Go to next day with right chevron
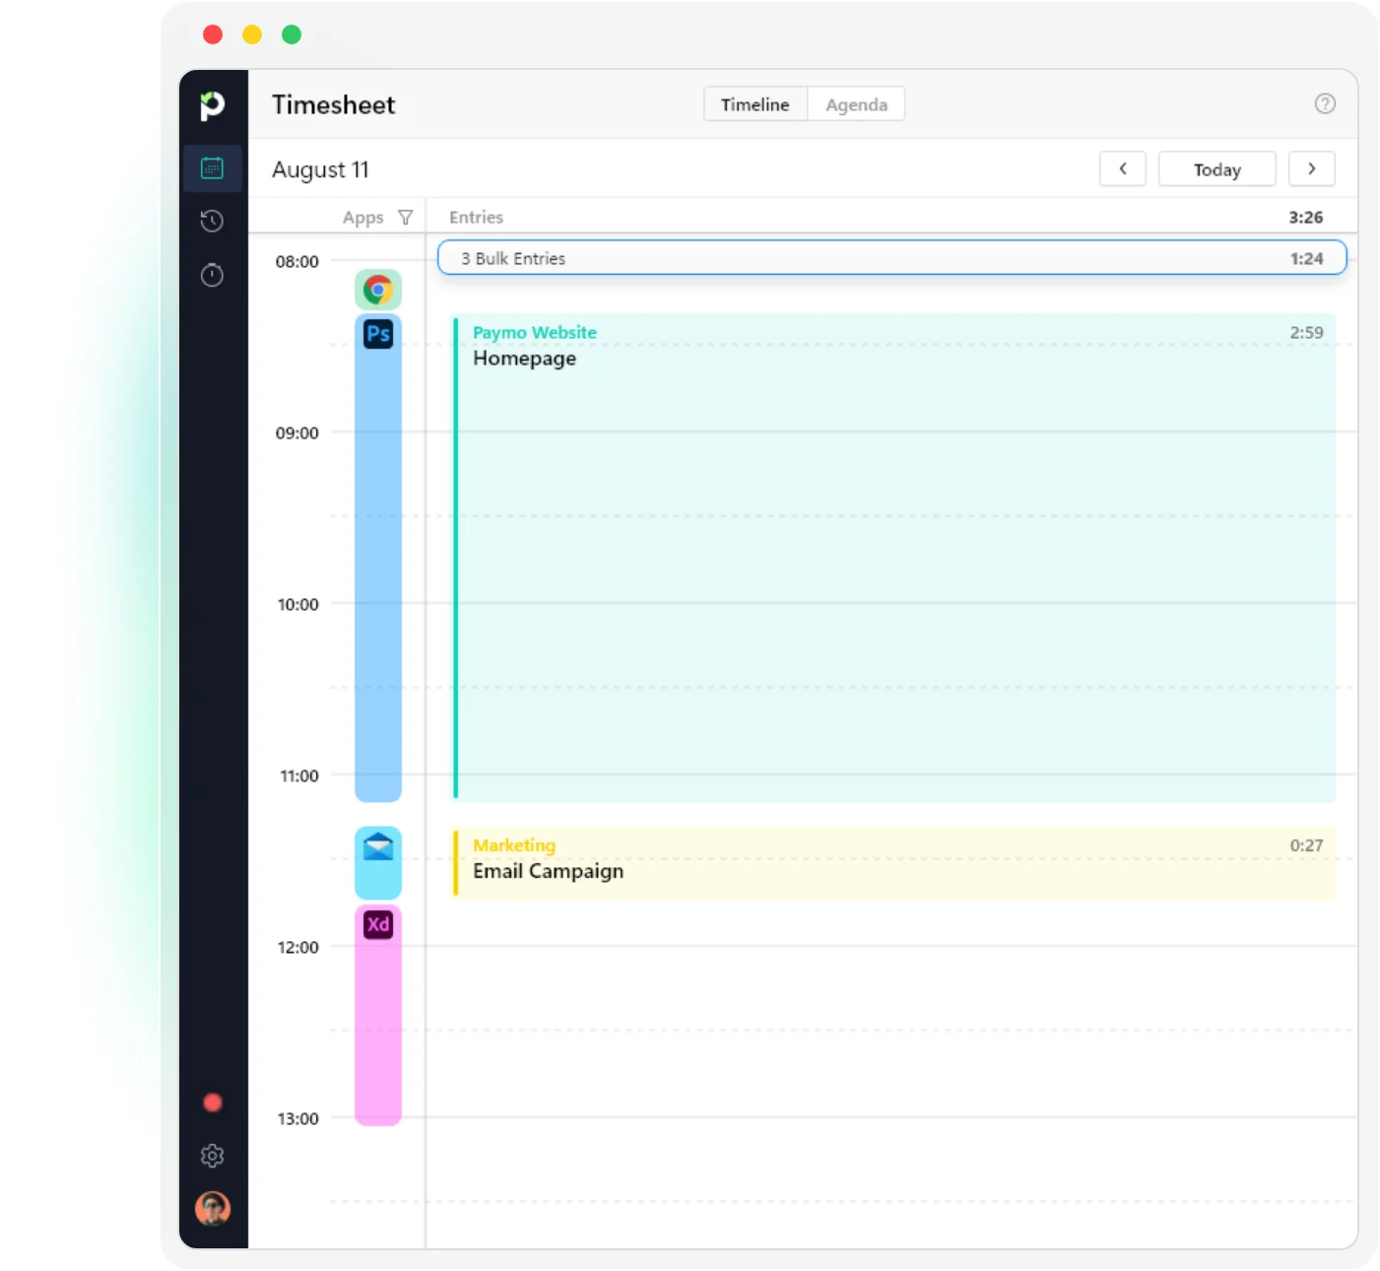1380x1271 pixels. tap(1311, 168)
